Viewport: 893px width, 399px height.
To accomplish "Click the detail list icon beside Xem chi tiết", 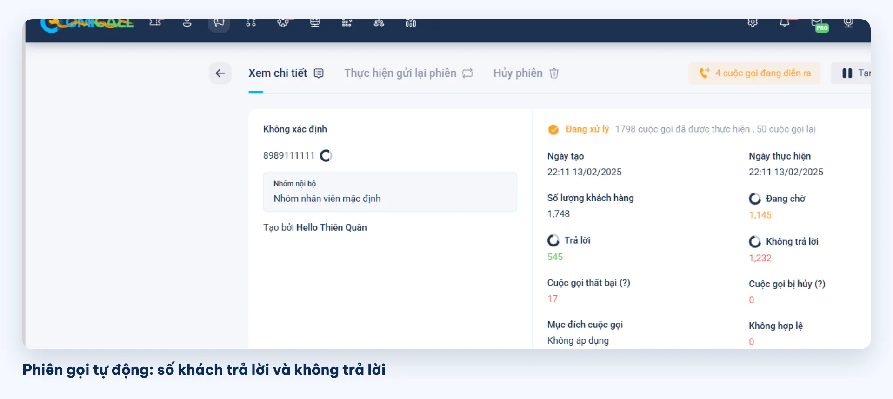I will (x=319, y=73).
